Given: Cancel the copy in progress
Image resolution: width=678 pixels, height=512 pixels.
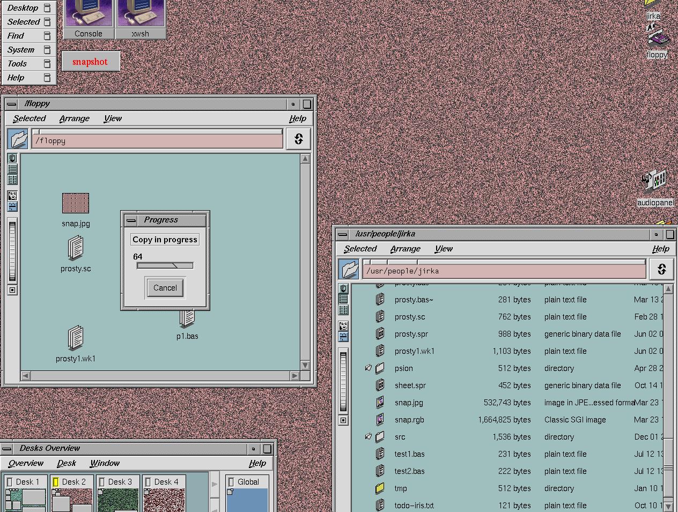Looking at the screenshot, I should tap(165, 288).
